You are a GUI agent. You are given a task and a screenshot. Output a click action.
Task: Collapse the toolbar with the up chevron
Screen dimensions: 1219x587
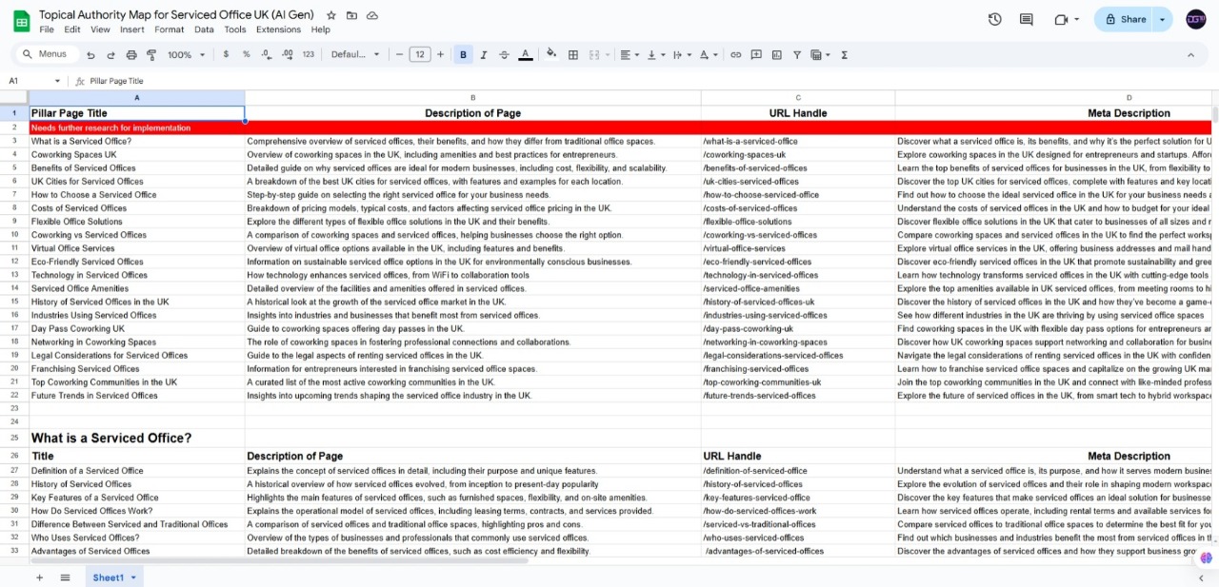coord(1190,54)
